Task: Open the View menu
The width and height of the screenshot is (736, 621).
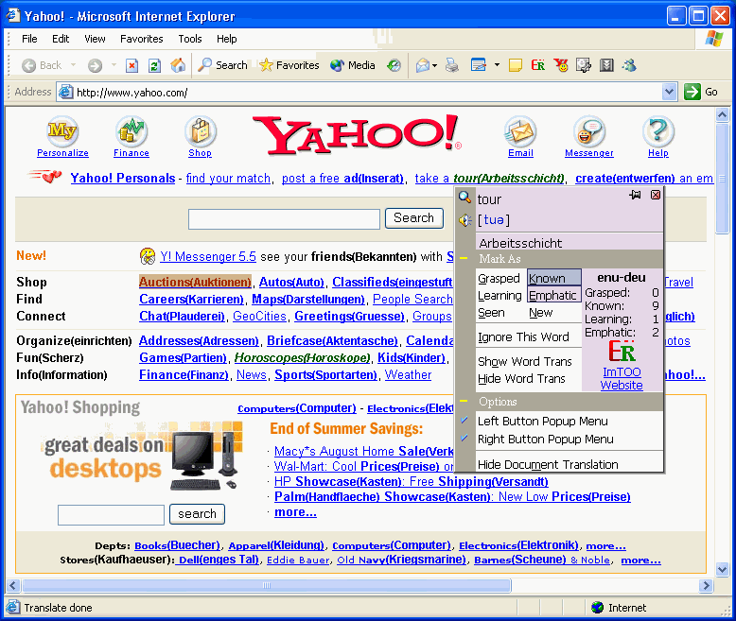Action: pos(95,39)
